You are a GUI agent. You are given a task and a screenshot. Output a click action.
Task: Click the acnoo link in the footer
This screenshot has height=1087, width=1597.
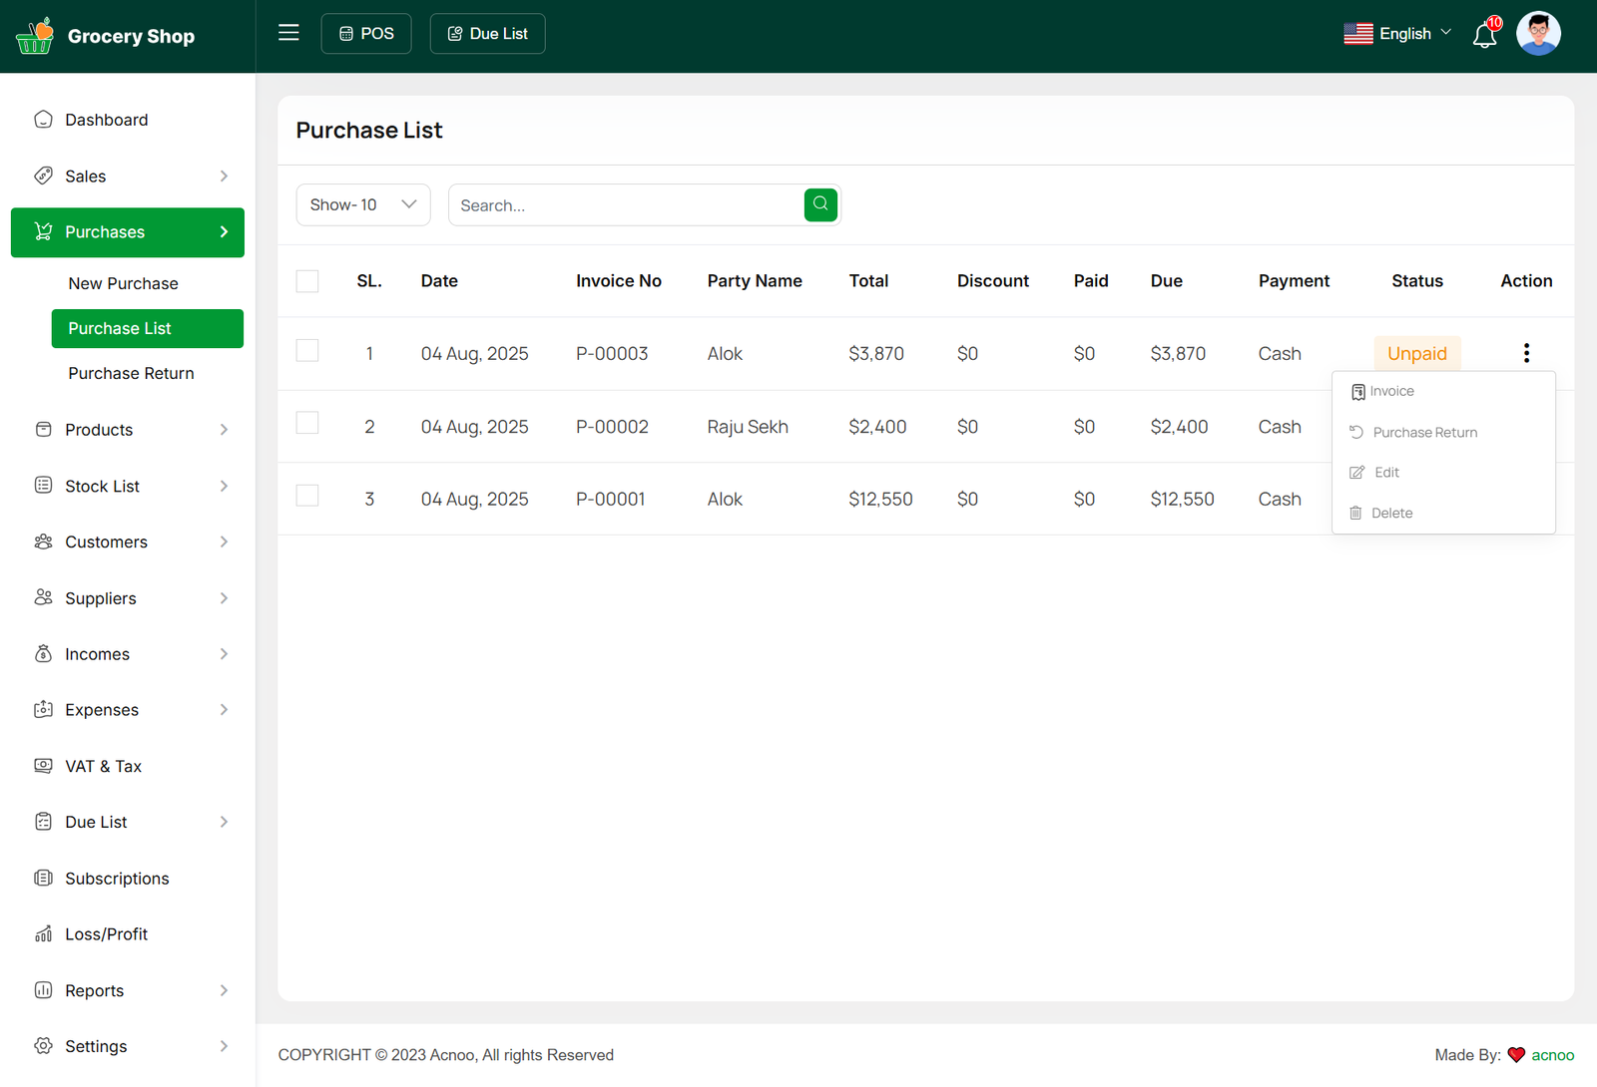(x=1552, y=1055)
